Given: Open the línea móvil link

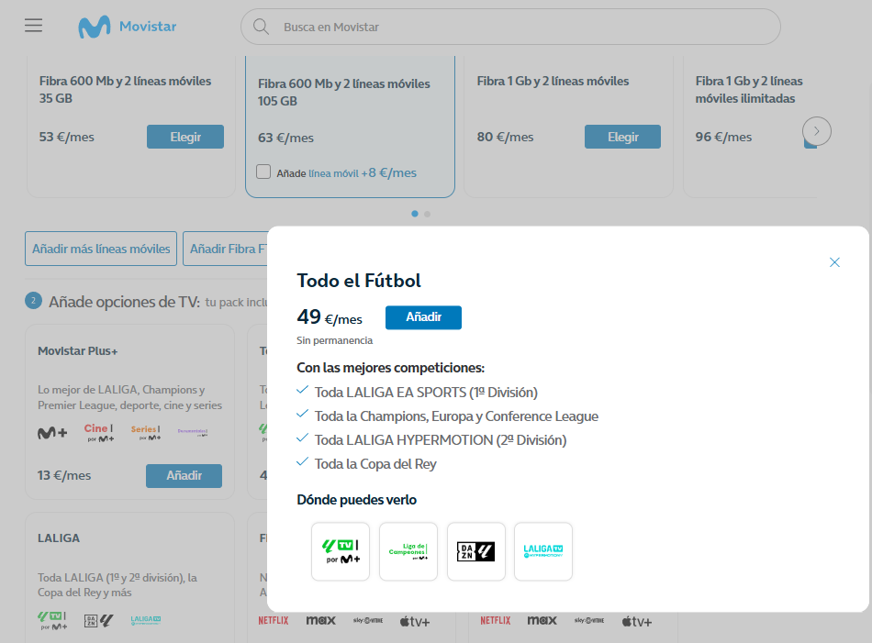Looking at the screenshot, I should tap(332, 172).
